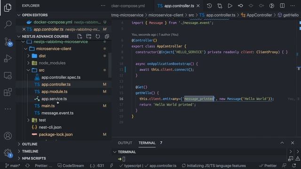301x169 pixels.
Task: Open package-lock.json in the file tree
Action: (55, 135)
